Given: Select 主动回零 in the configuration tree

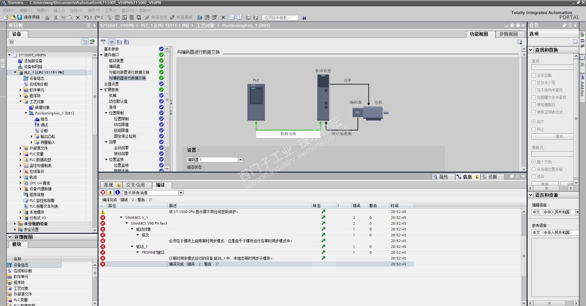Looking at the screenshot, I should click(x=121, y=148).
